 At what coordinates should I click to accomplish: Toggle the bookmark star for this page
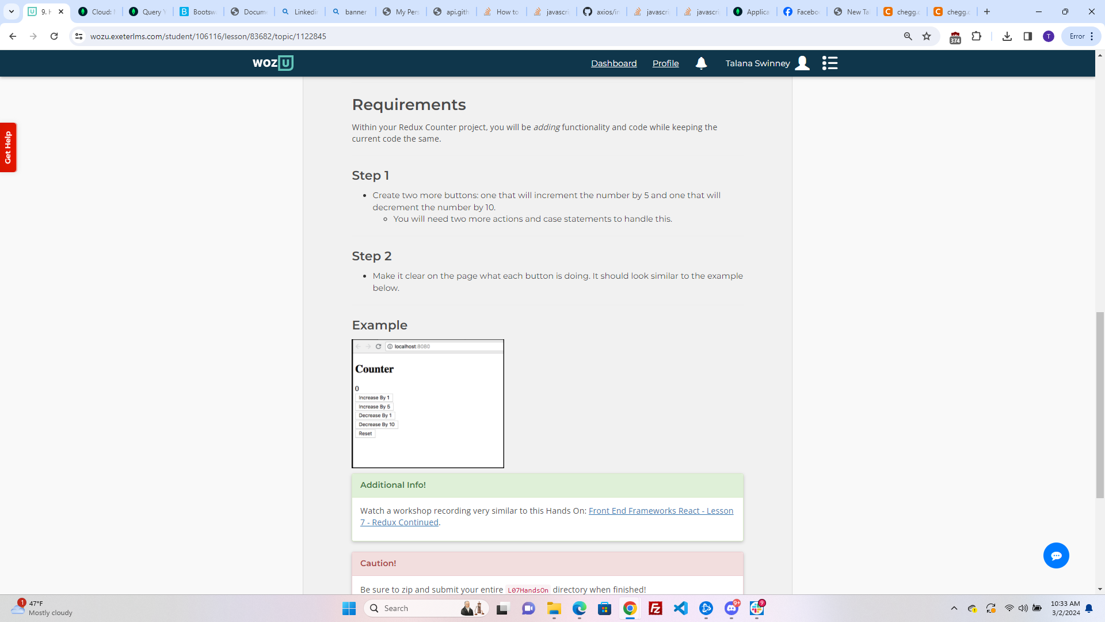click(x=927, y=36)
